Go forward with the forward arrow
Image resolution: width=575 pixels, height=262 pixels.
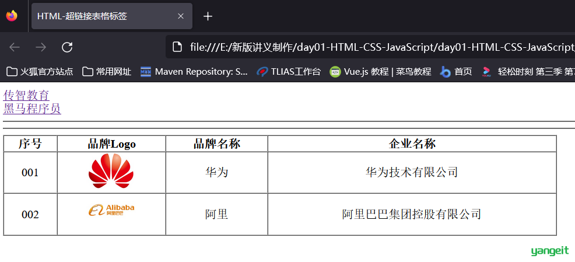(x=41, y=47)
